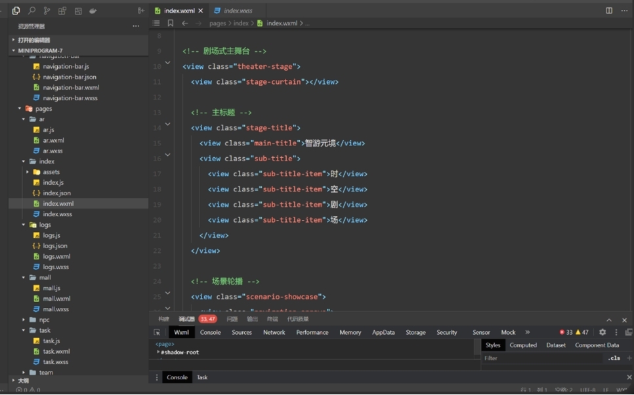The image size is (634, 395).
Task: Switch to the devtools Console tab
Action: coord(210,333)
